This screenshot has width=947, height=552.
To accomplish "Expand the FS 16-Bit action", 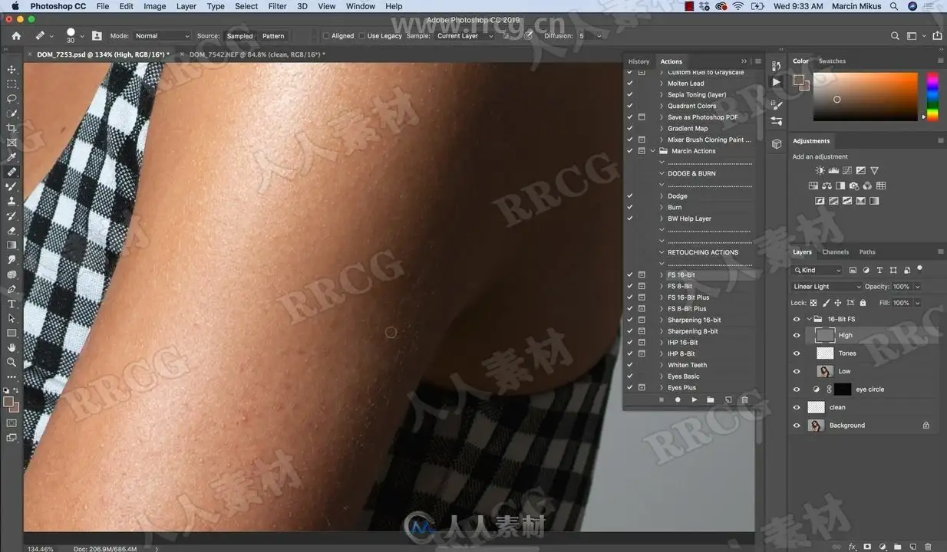I will coord(662,274).
